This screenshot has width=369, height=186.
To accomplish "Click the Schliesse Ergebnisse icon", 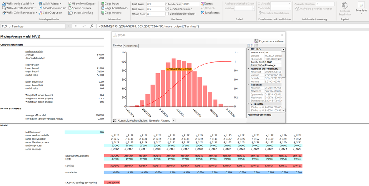I will pyautogui.click(x=345, y=6).
